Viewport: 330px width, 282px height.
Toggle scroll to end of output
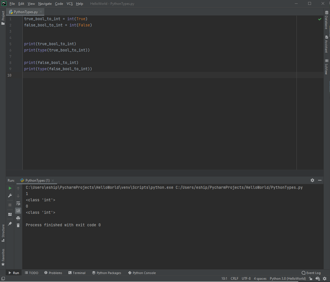(x=18, y=210)
